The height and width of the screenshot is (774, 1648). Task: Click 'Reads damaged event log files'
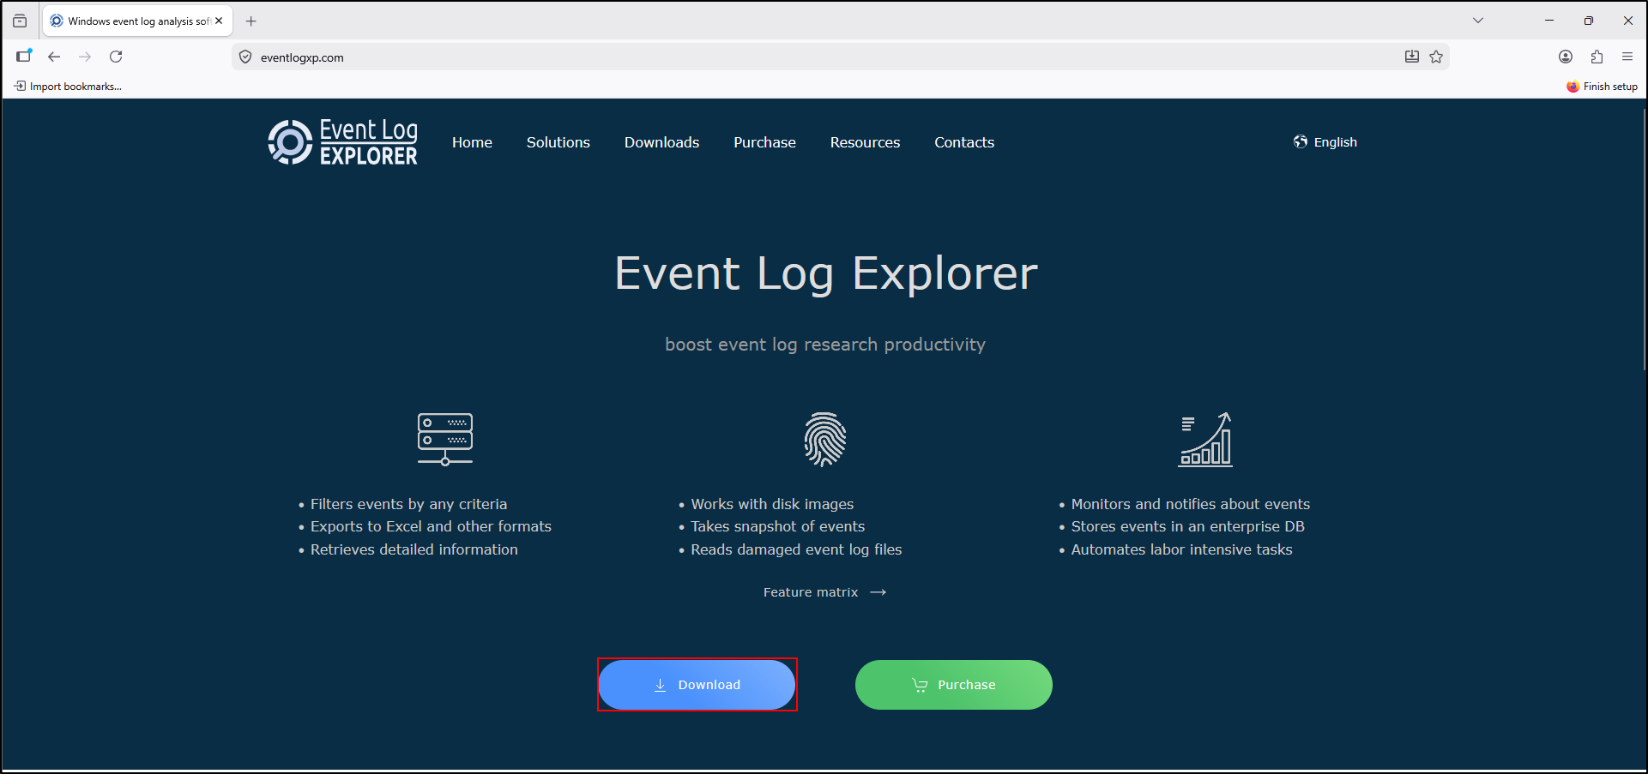(x=796, y=549)
